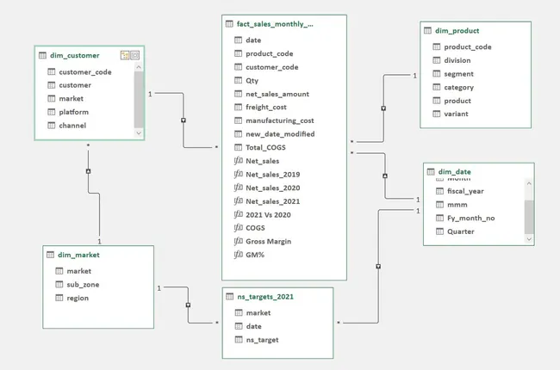Select the dim_market to ns_targets_2021 relationship arrow

188,305
